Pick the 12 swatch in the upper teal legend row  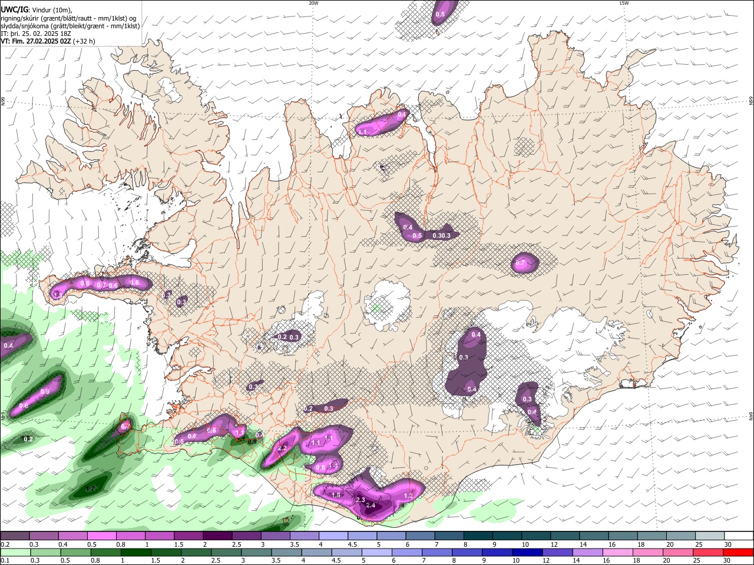(x=564, y=536)
